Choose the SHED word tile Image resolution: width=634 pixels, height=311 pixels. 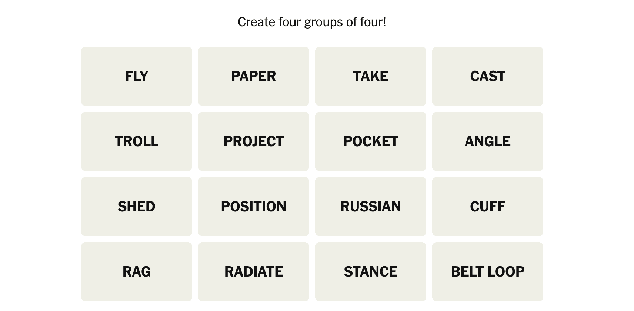137,207
